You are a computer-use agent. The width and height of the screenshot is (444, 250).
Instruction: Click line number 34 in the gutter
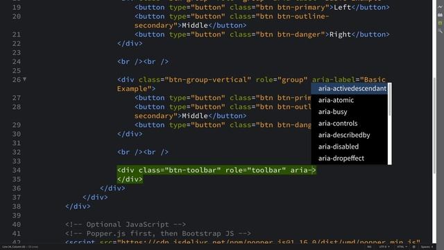pyautogui.click(x=17, y=170)
